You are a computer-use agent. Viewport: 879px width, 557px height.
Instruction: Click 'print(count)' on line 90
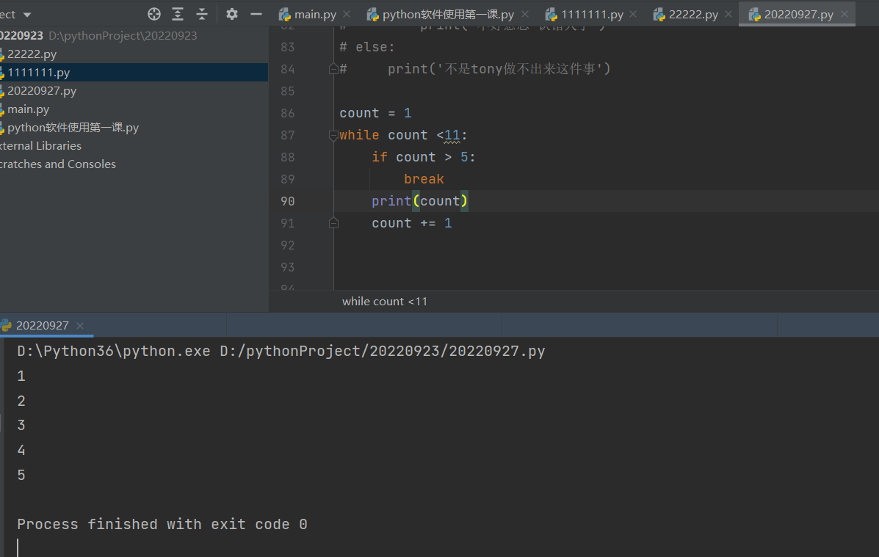coord(420,201)
